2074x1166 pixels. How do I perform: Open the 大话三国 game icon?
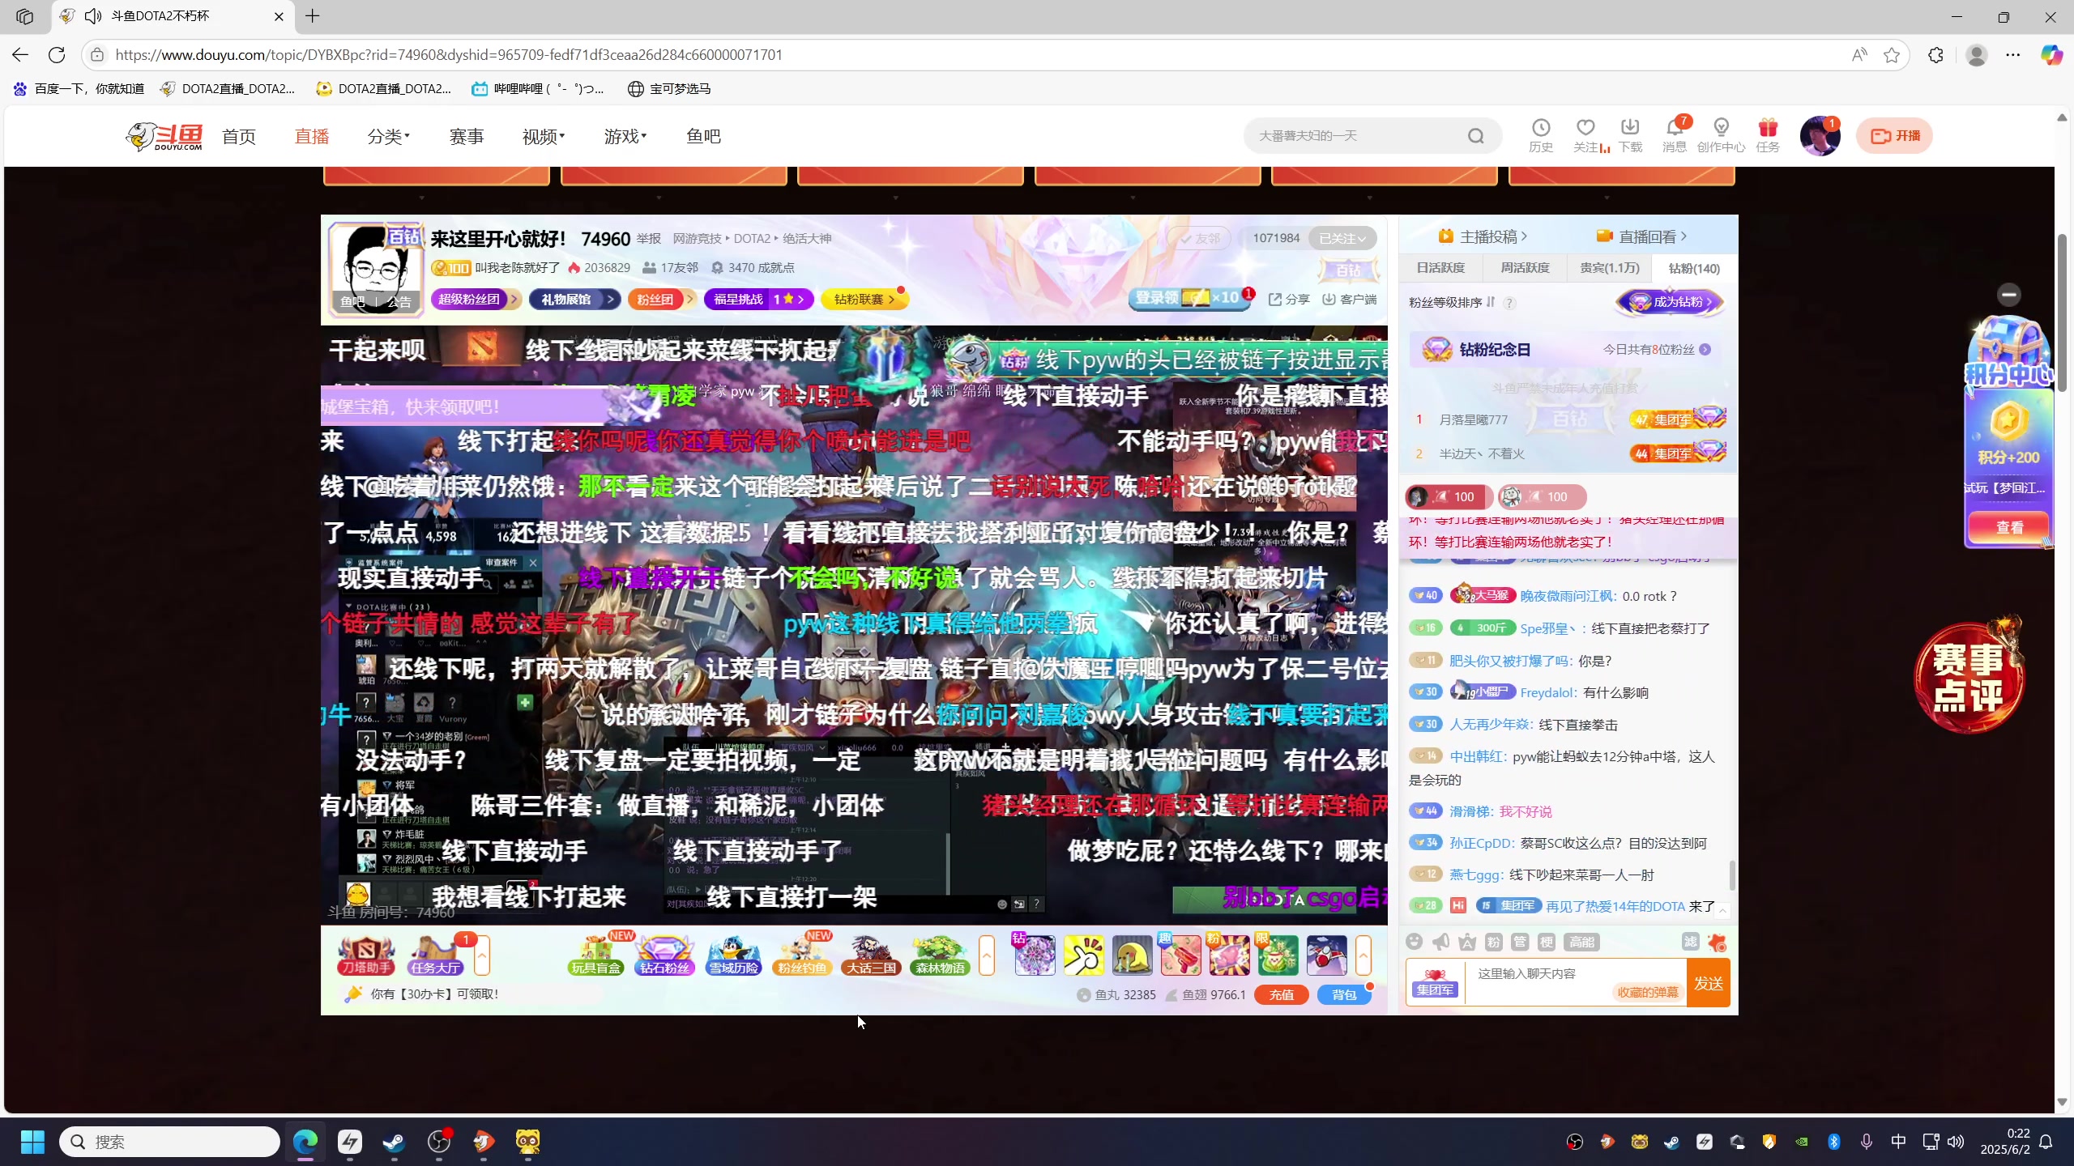pos(871,955)
